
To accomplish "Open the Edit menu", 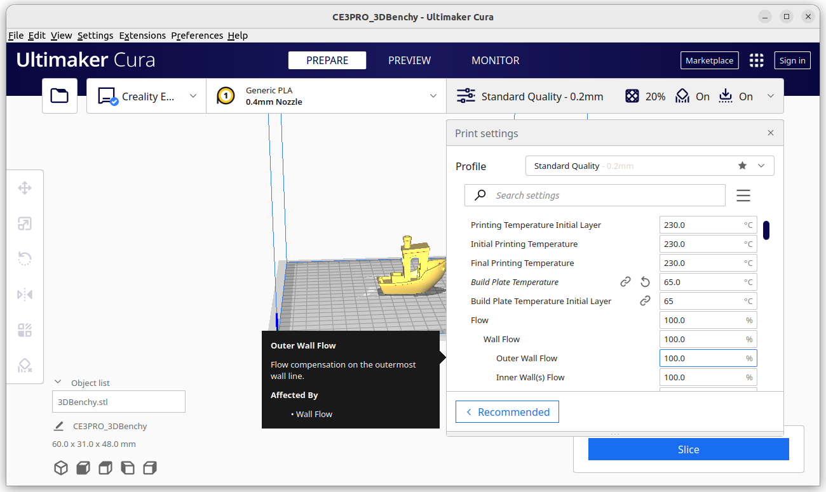I will point(37,36).
